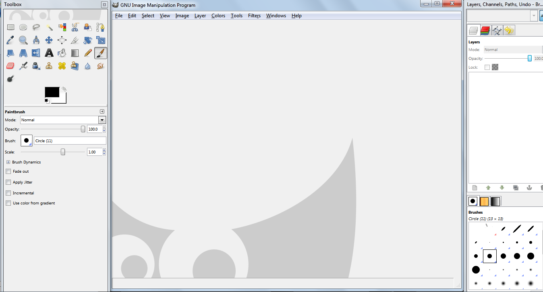Select the Bucket Fill tool

click(x=62, y=53)
